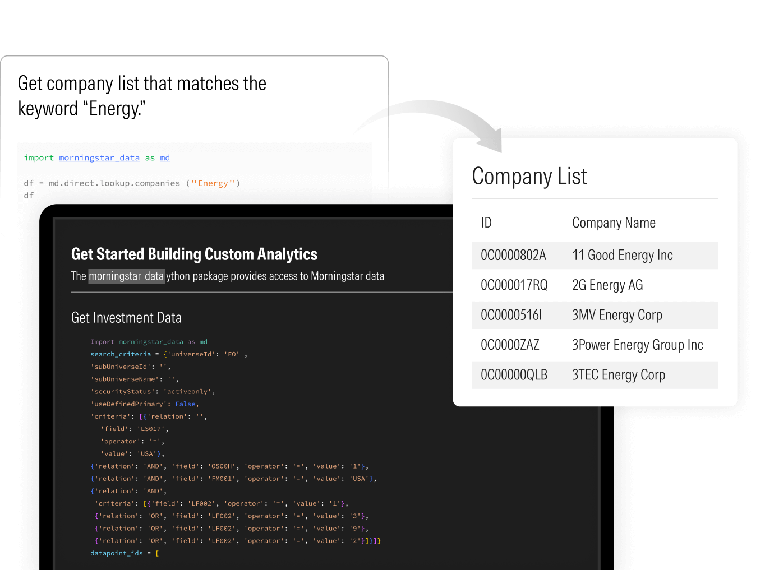
Task: Click ID cell 0C00000QLB
Action: (x=514, y=375)
